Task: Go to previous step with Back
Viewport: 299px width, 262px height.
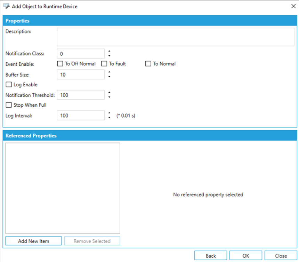Action: (x=211, y=256)
